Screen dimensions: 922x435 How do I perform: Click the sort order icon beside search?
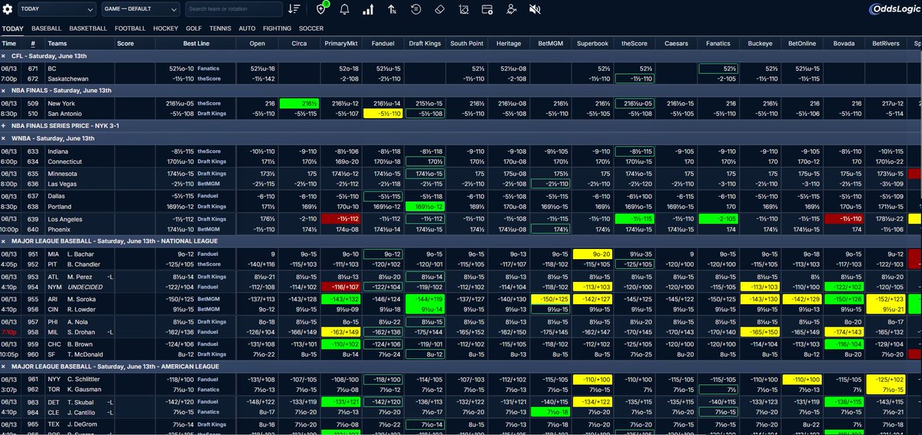pyautogui.click(x=294, y=9)
